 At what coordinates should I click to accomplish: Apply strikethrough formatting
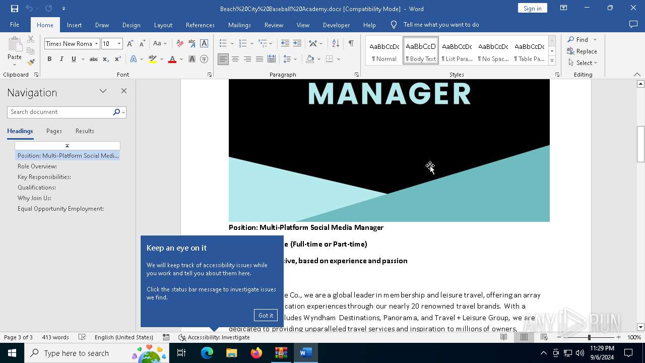pos(93,59)
